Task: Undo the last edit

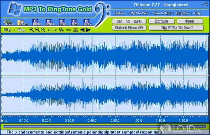Action: 49,30
